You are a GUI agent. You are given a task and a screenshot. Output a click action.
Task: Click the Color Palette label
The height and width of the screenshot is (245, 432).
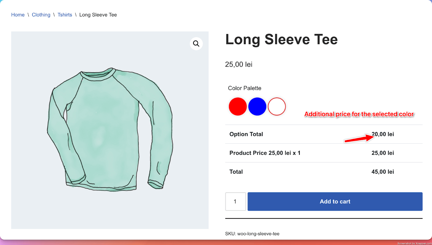click(x=245, y=88)
